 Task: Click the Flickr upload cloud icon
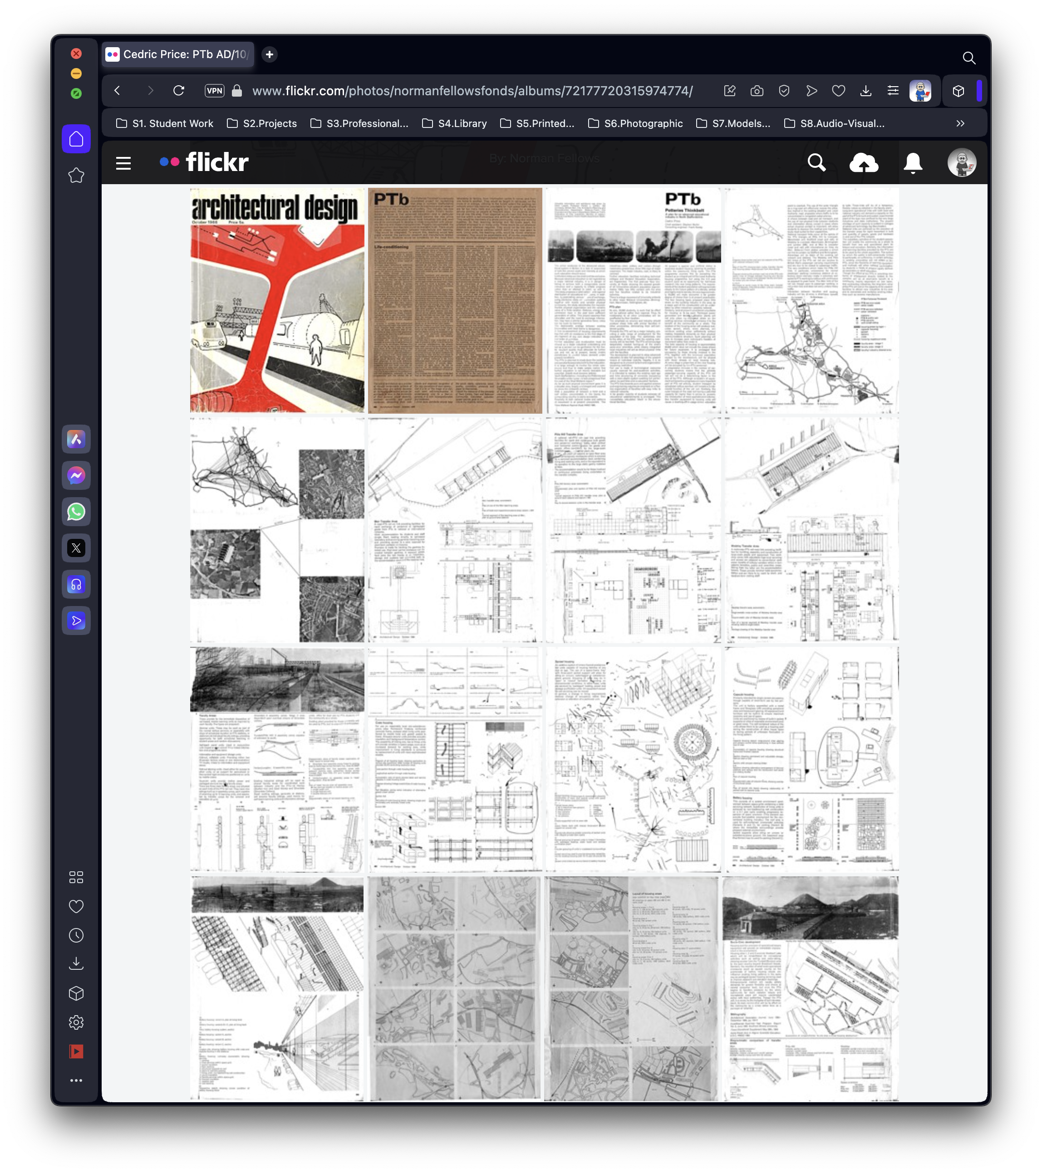tap(864, 163)
